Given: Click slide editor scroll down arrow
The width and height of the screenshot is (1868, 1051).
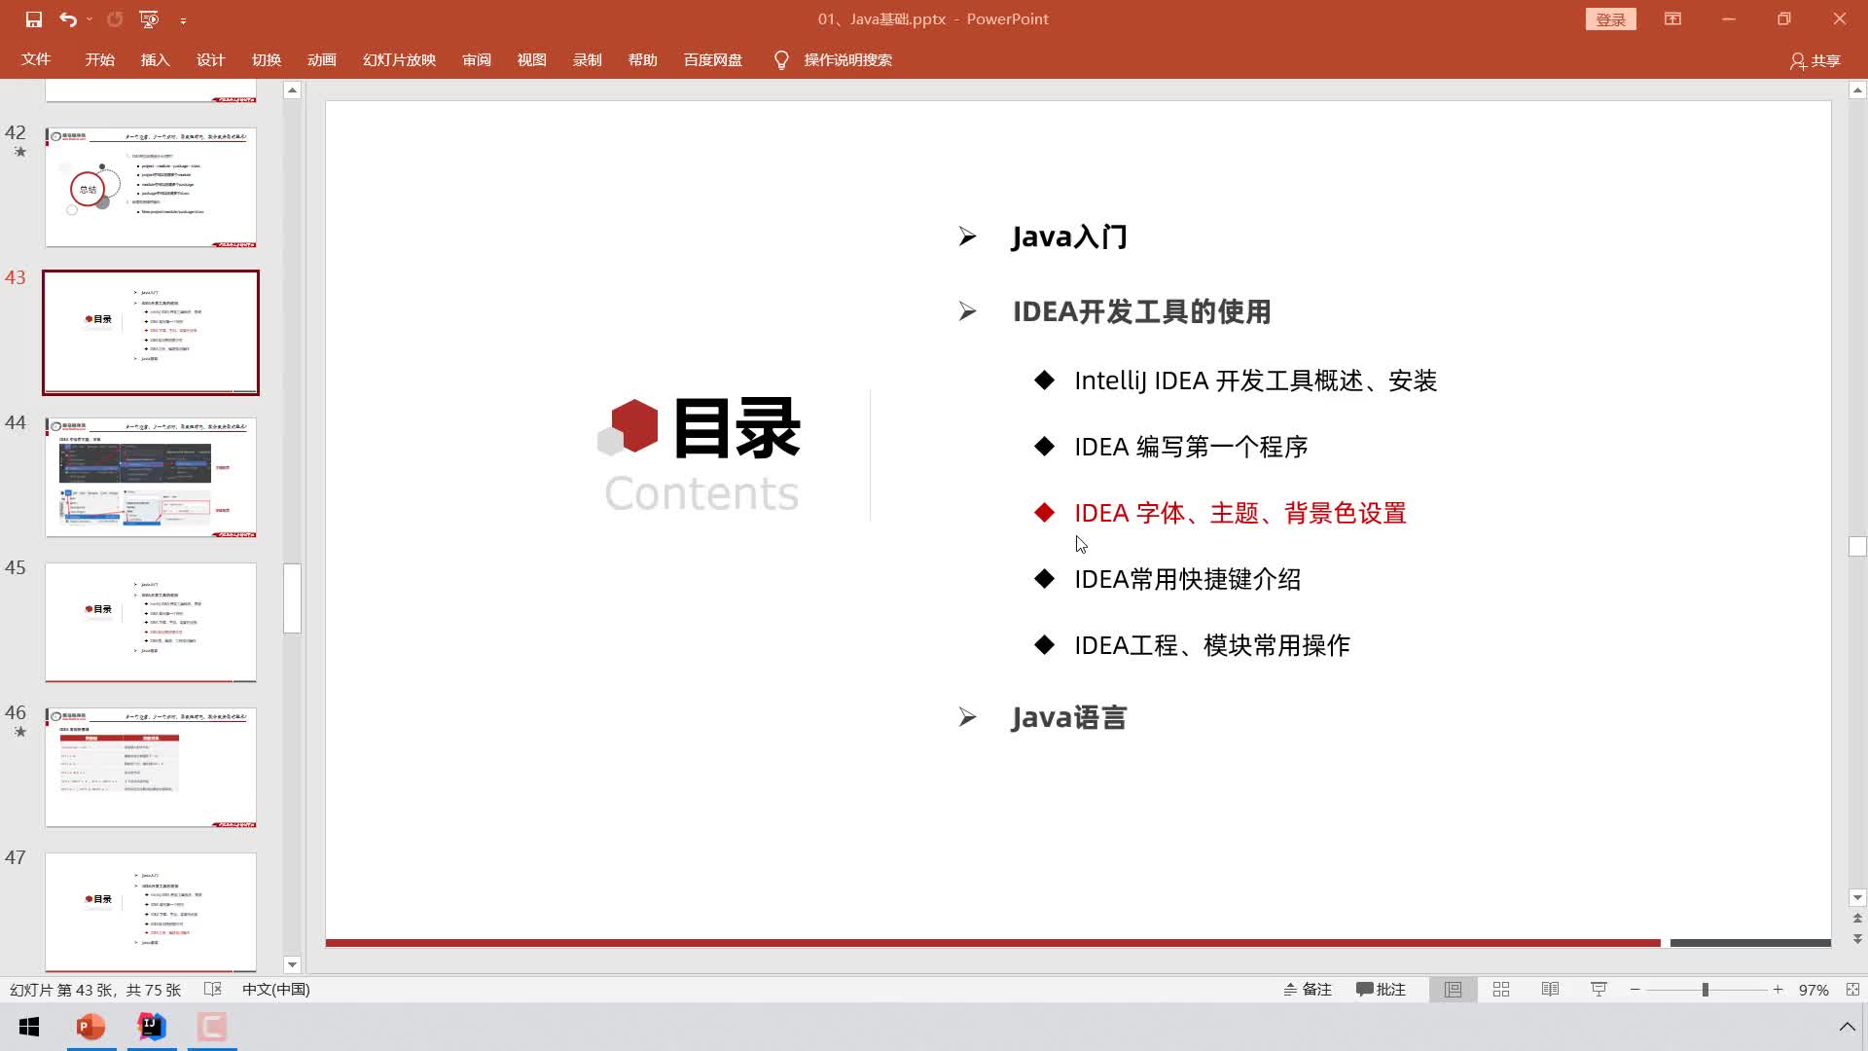Looking at the screenshot, I should coord(1857,898).
